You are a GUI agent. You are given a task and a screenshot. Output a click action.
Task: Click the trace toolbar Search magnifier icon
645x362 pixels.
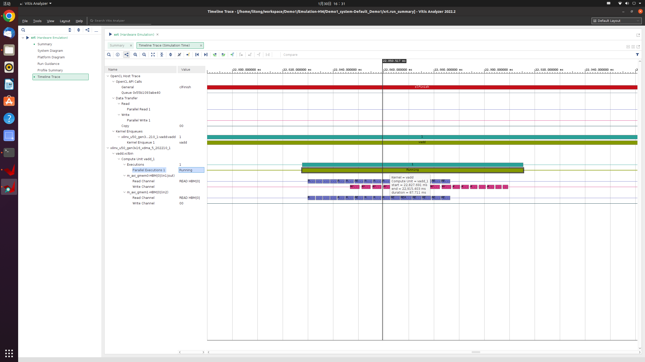[x=109, y=55]
